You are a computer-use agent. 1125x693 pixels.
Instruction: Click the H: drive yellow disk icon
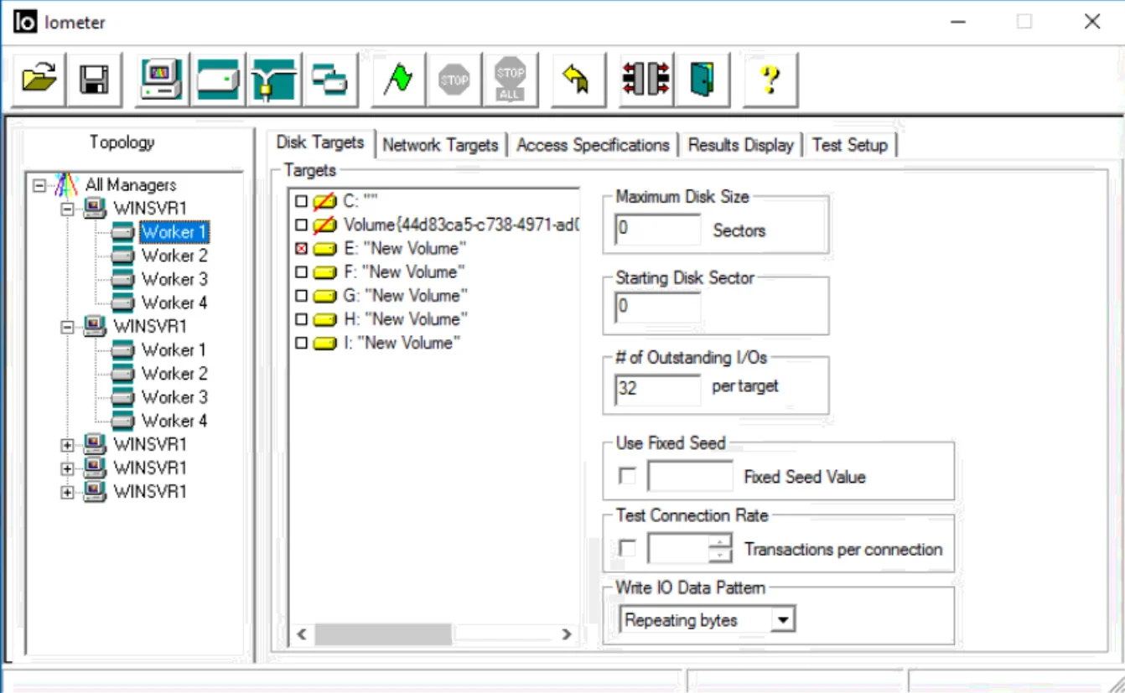[x=324, y=319]
